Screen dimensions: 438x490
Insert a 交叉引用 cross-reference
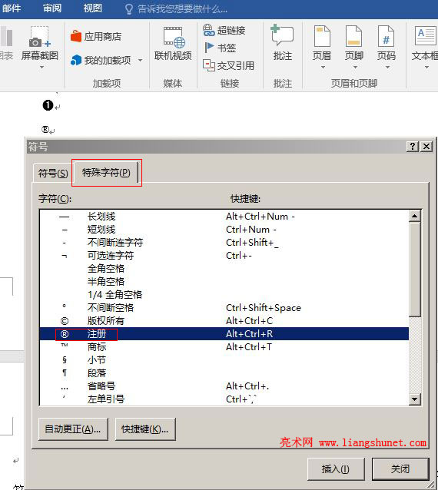228,65
